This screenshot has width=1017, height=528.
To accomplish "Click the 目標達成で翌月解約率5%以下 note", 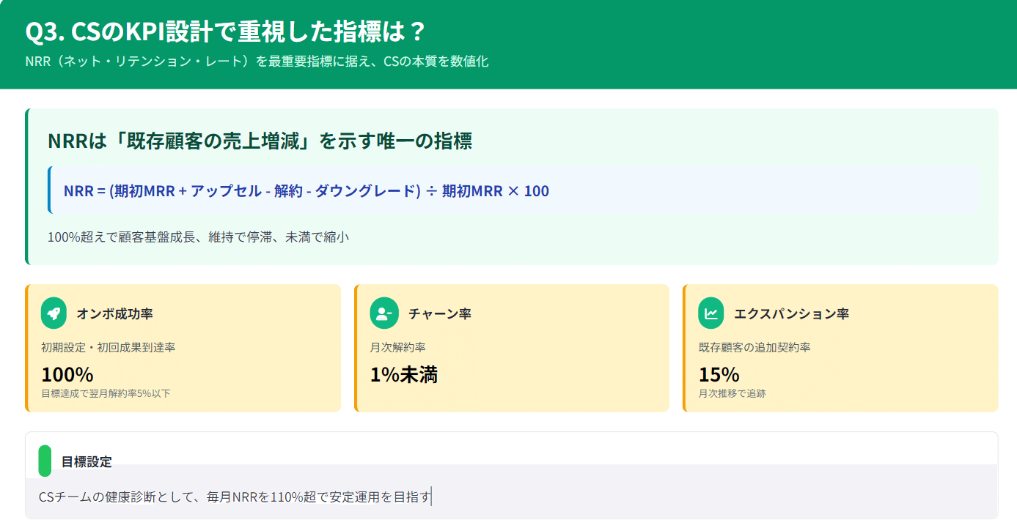I will [x=106, y=393].
